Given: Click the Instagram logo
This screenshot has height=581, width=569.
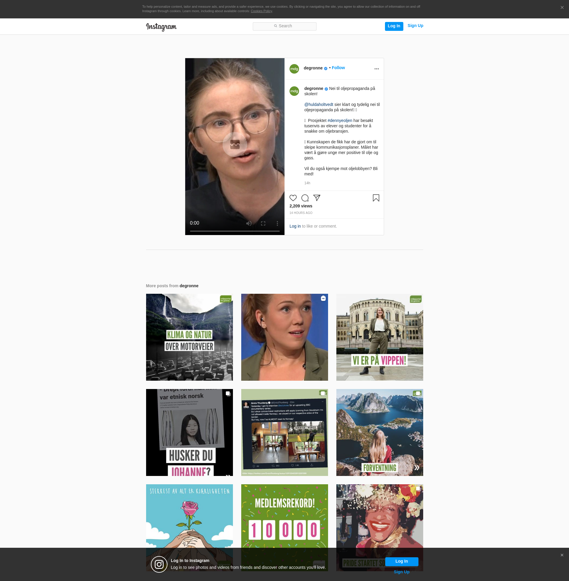Looking at the screenshot, I should click(162, 27).
